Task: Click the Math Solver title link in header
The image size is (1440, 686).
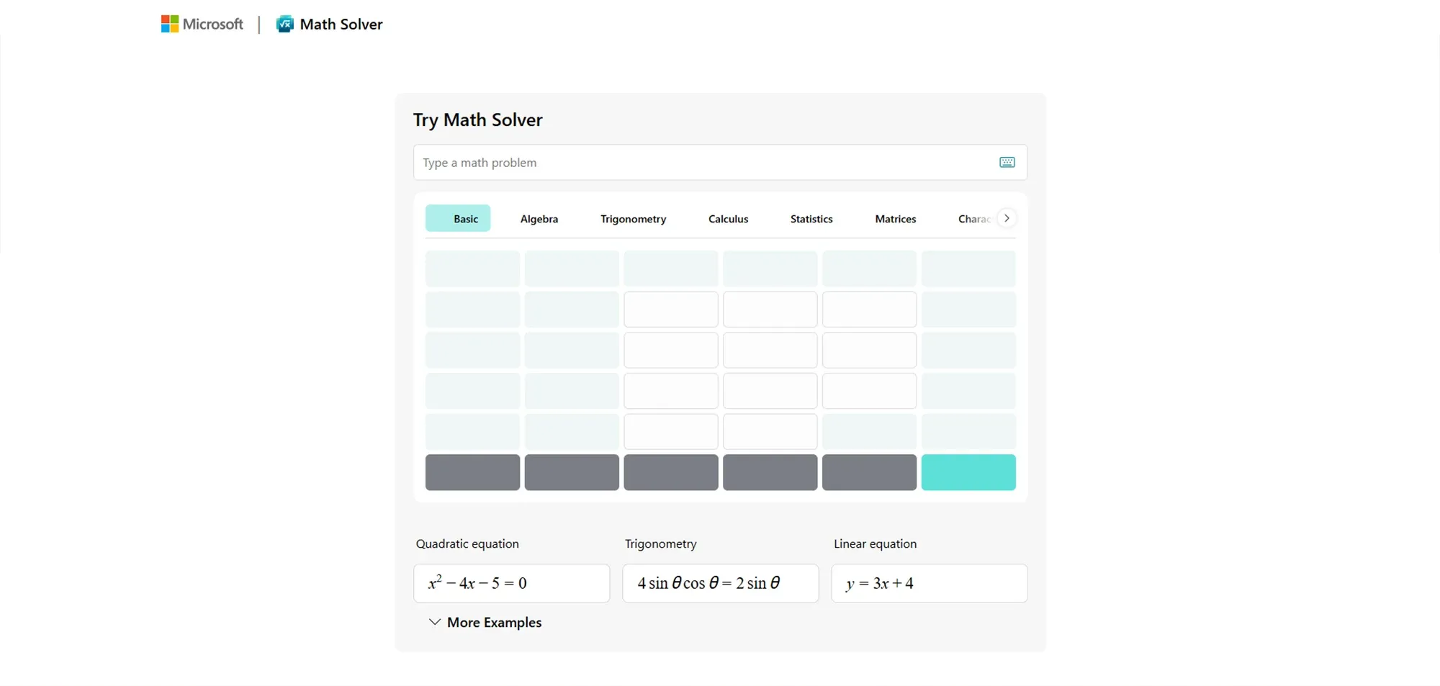Action: pyautogui.click(x=341, y=24)
